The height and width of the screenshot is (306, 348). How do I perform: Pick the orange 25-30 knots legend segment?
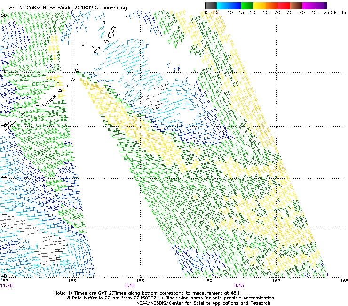(x=272, y=6)
